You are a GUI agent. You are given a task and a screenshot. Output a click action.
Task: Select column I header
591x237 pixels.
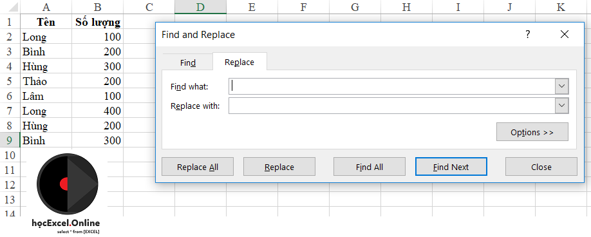pos(458,7)
